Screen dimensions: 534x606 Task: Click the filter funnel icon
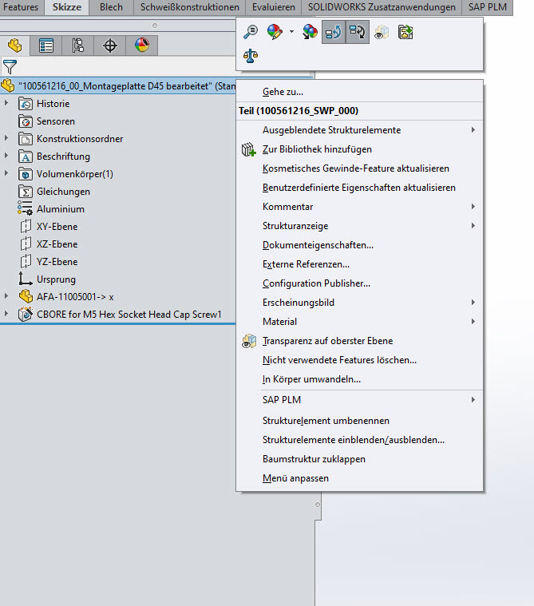pyautogui.click(x=10, y=66)
